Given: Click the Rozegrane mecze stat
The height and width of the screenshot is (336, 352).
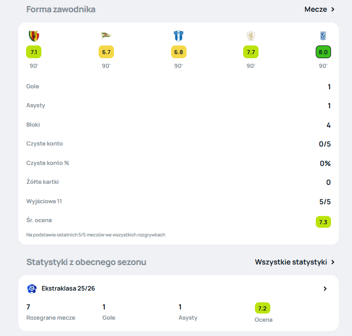Looking at the screenshot, I should point(51,312).
